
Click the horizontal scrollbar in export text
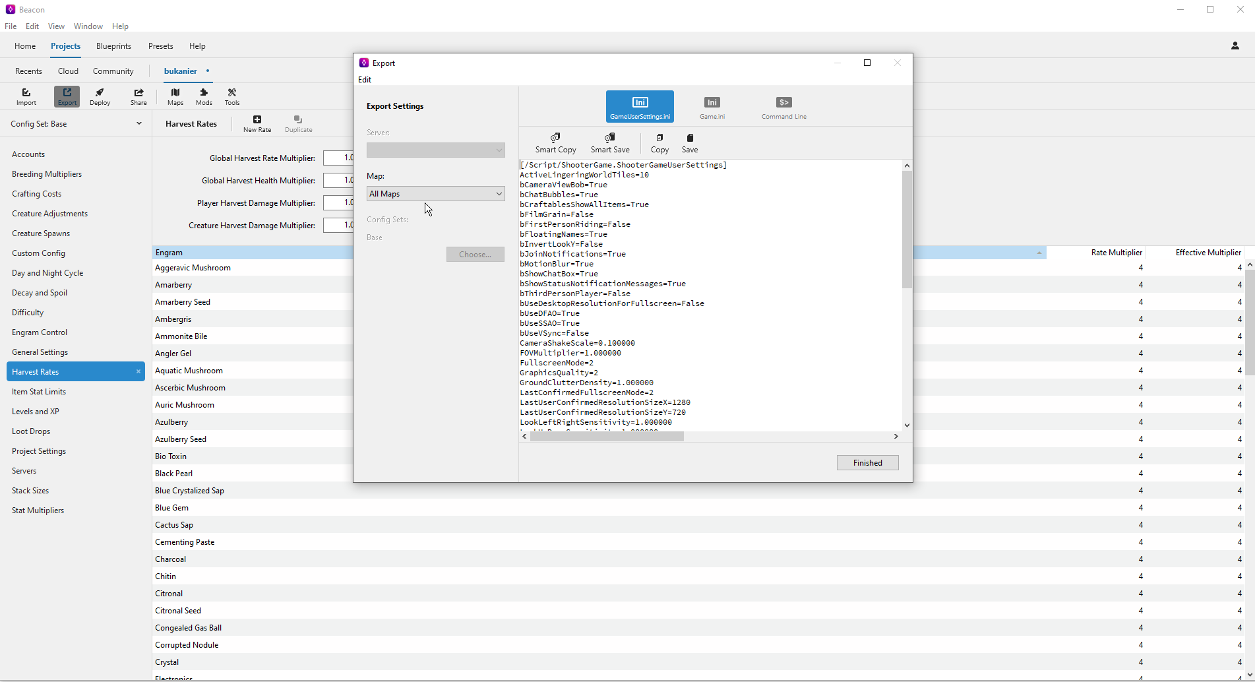(x=607, y=437)
